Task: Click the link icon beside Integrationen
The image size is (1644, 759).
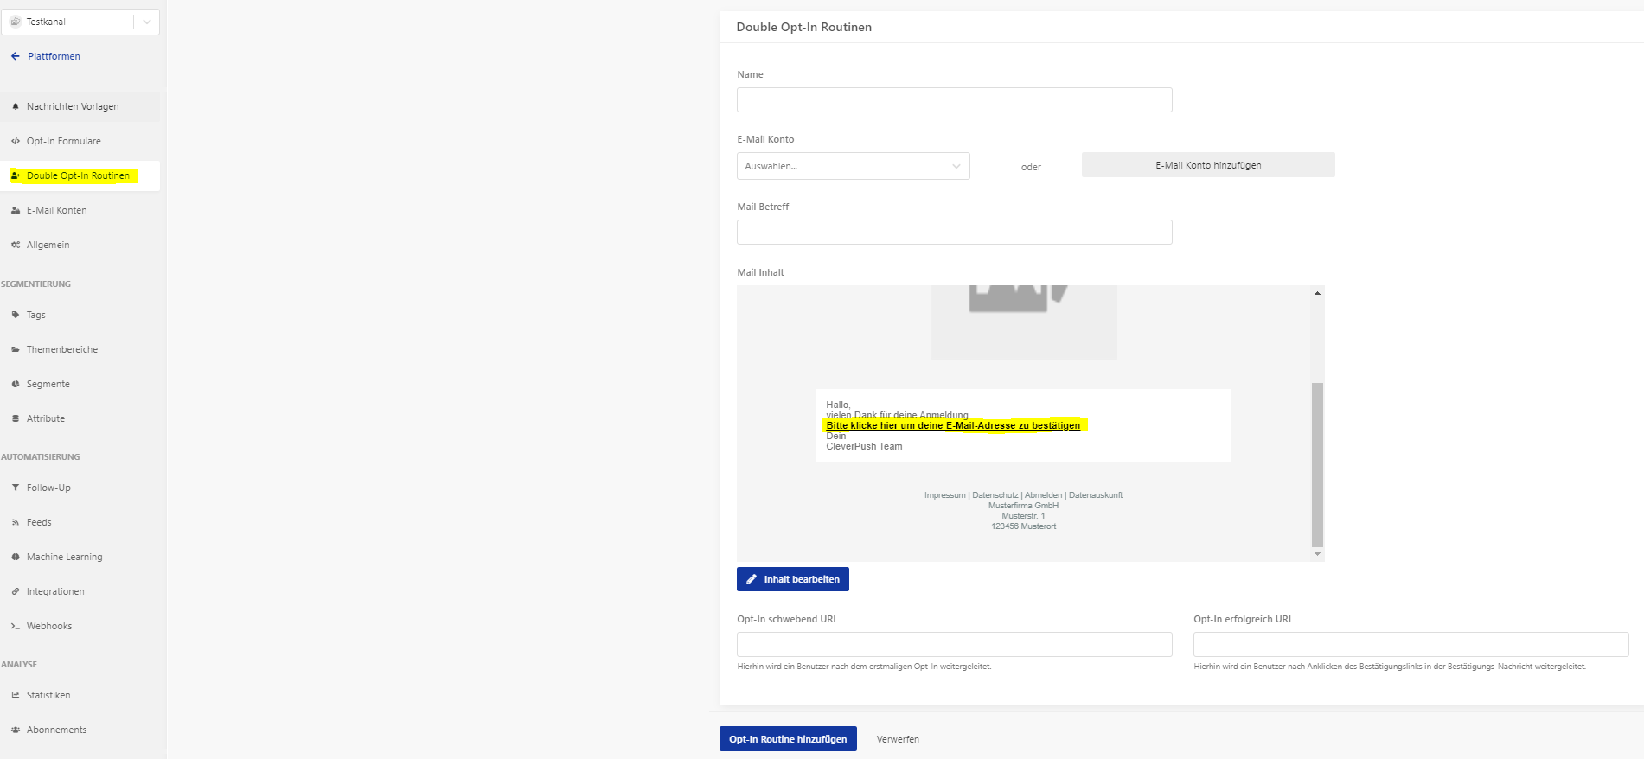Action: click(x=16, y=591)
